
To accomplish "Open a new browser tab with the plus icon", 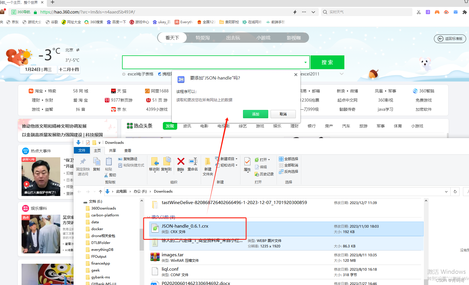I will pos(53,2).
